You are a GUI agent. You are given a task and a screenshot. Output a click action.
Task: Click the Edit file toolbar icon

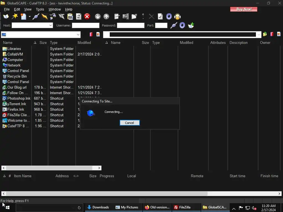tap(117, 17)
